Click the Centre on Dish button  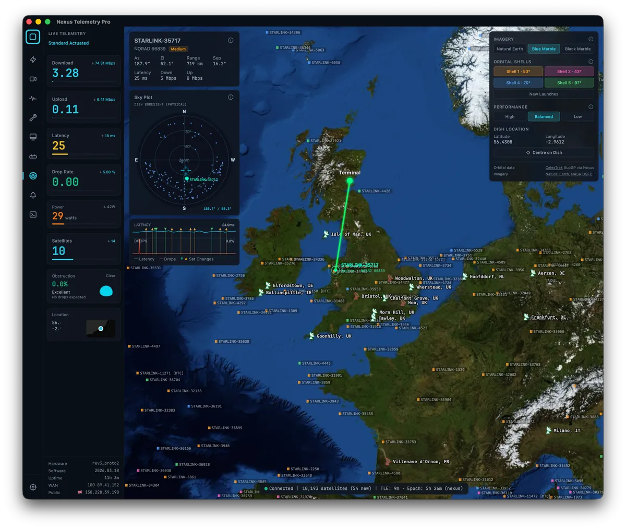point(544,152)
